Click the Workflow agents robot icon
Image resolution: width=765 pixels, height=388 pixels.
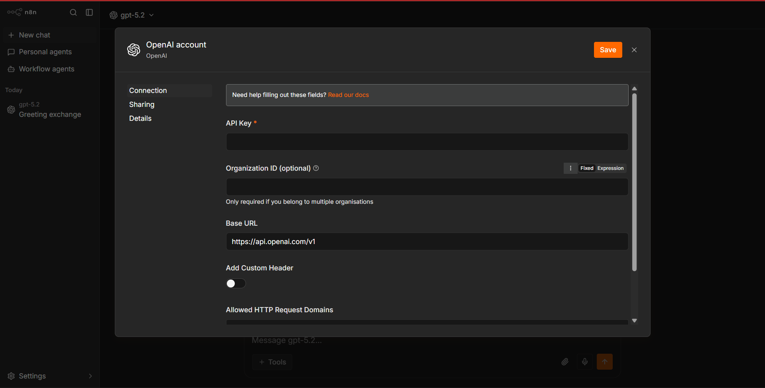(11, 69)
